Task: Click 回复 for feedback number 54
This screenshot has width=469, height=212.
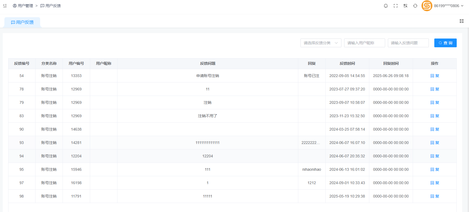Action: click(x=435, y=76)
